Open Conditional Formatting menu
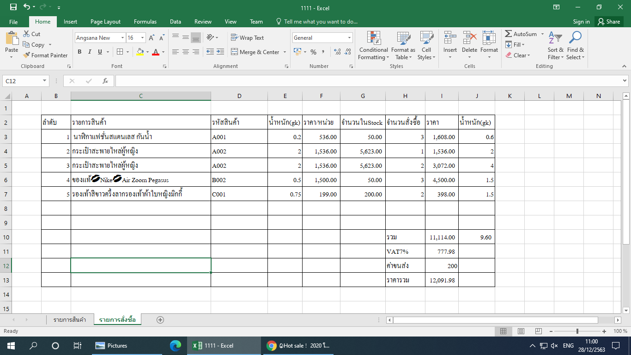This screenshot has width=631, height=355. pyautogui.click(x=373, y=45)
